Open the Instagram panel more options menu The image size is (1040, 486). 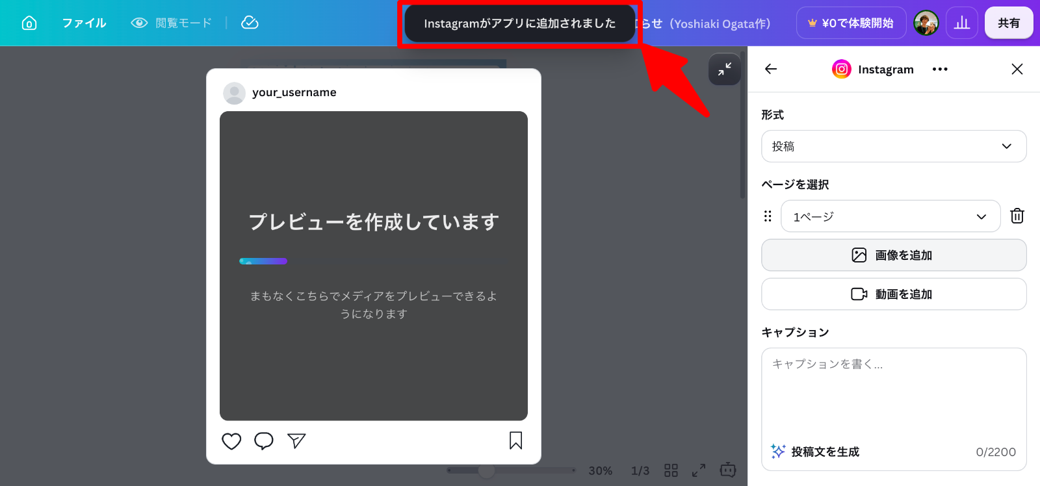click(x=940, y=69)
